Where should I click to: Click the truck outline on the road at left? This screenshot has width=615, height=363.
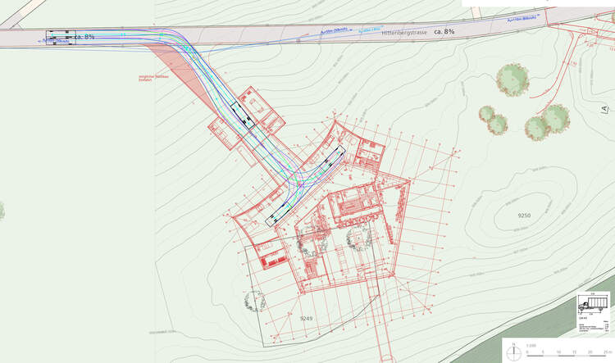58,37
